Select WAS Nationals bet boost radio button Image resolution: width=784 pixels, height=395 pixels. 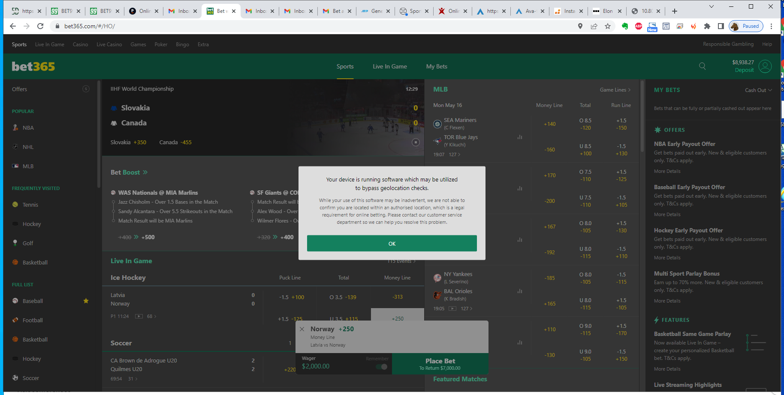pos(113,193)
